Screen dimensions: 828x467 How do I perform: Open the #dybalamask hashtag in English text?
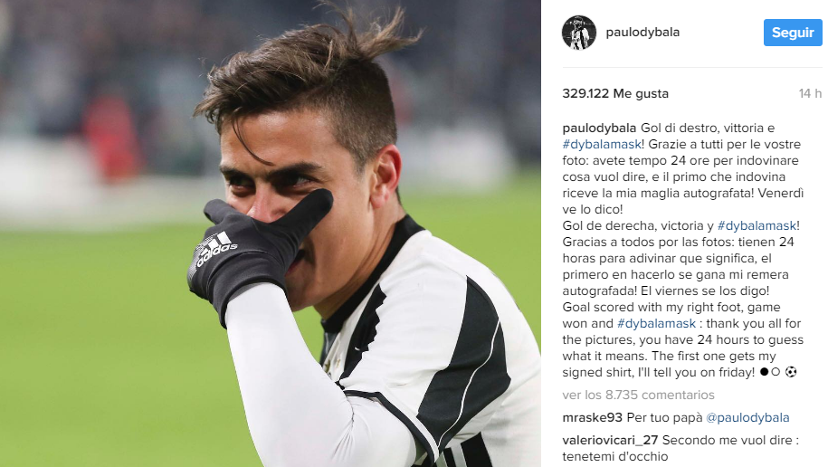(x=656, y=323)
